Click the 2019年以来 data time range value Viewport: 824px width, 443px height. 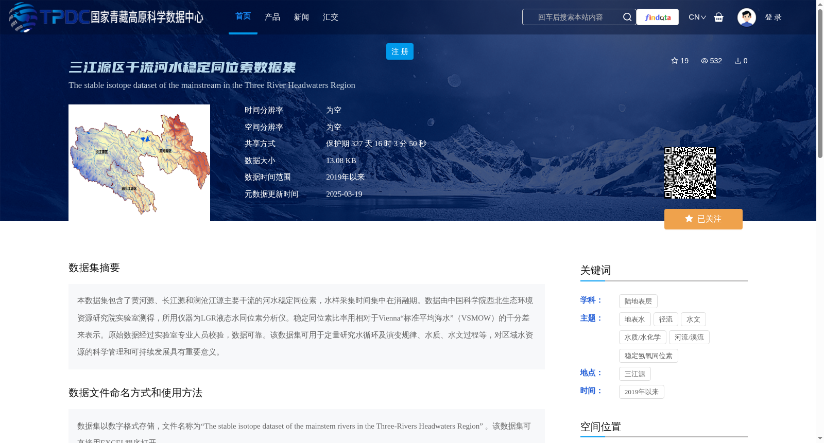(x=345, y=177)
